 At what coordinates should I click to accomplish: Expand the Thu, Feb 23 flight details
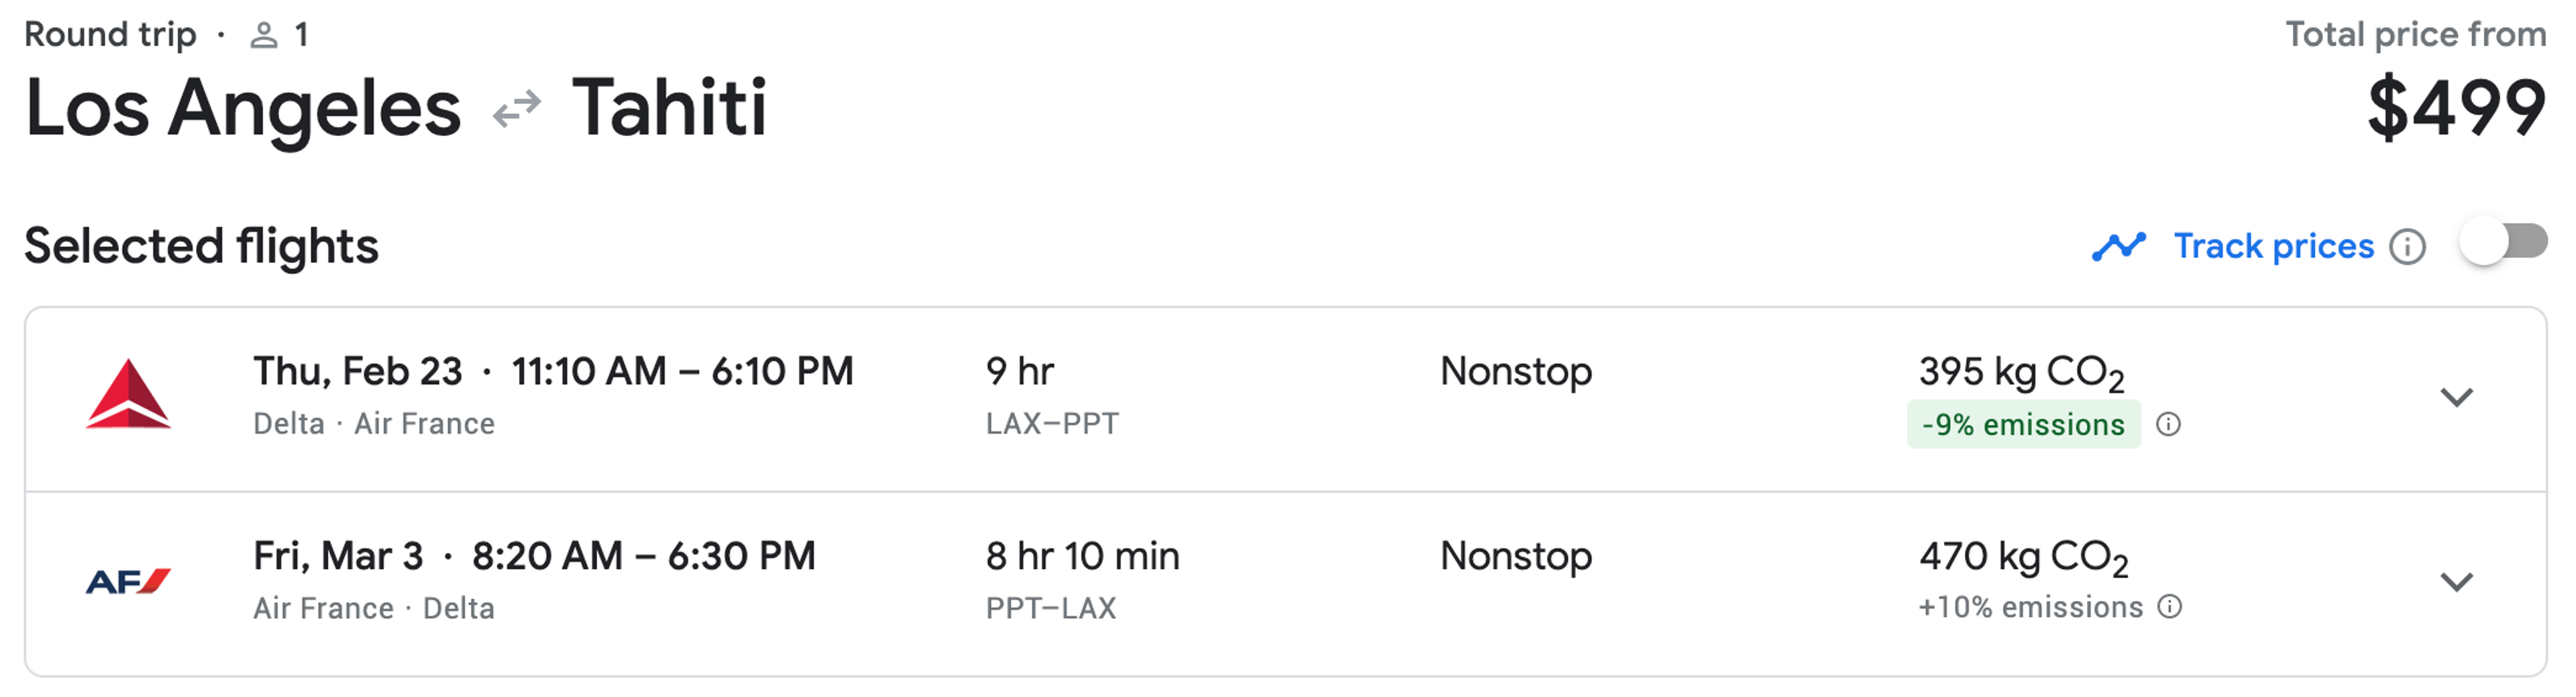pos(2456,397)
